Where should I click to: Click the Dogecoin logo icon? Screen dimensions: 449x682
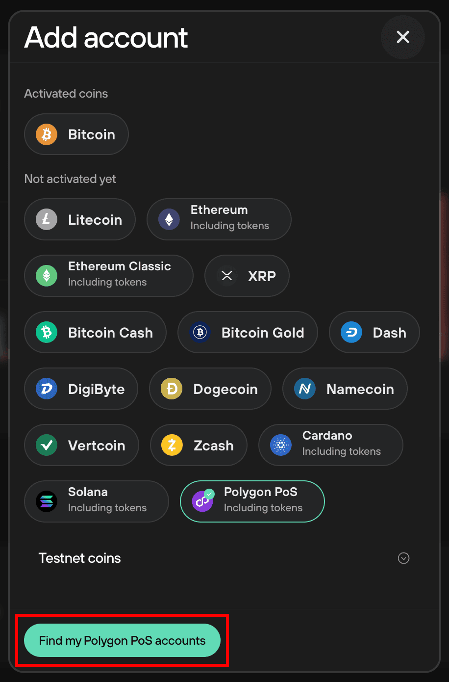pos(172,389)
